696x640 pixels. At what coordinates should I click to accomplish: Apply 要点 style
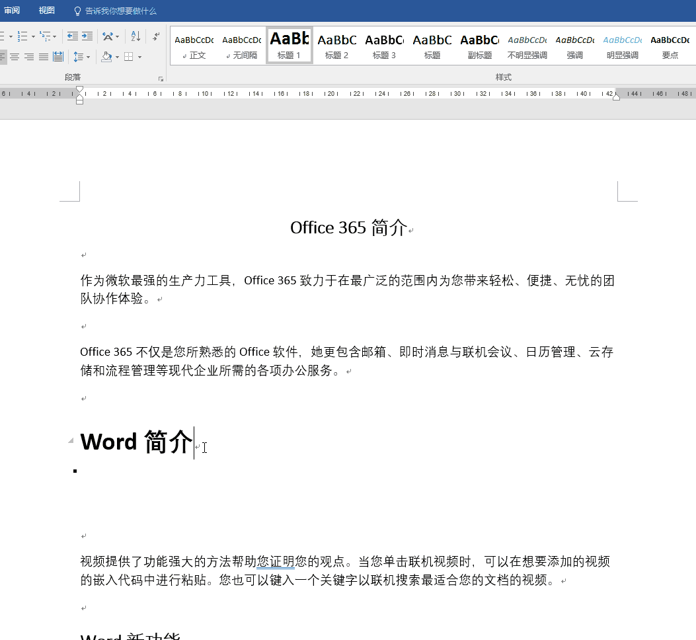tap(670, 46)
